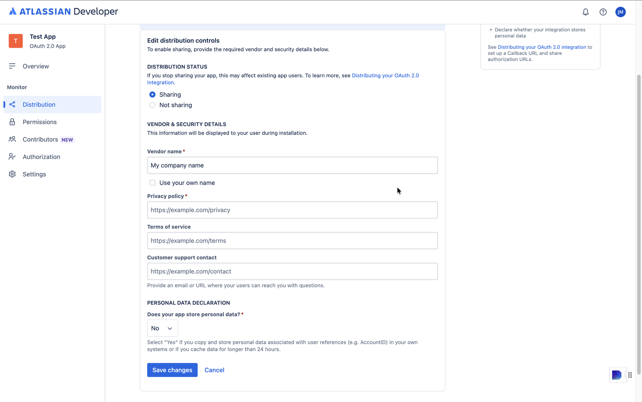Focus the Privacy policy input field

pyautogui.click(x=293, y=210)
